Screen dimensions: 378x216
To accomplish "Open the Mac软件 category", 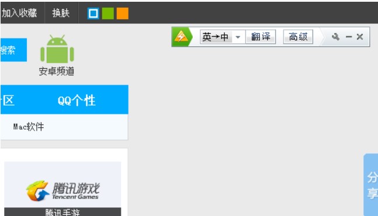I will pyautogui.click(x=29, y=127).
